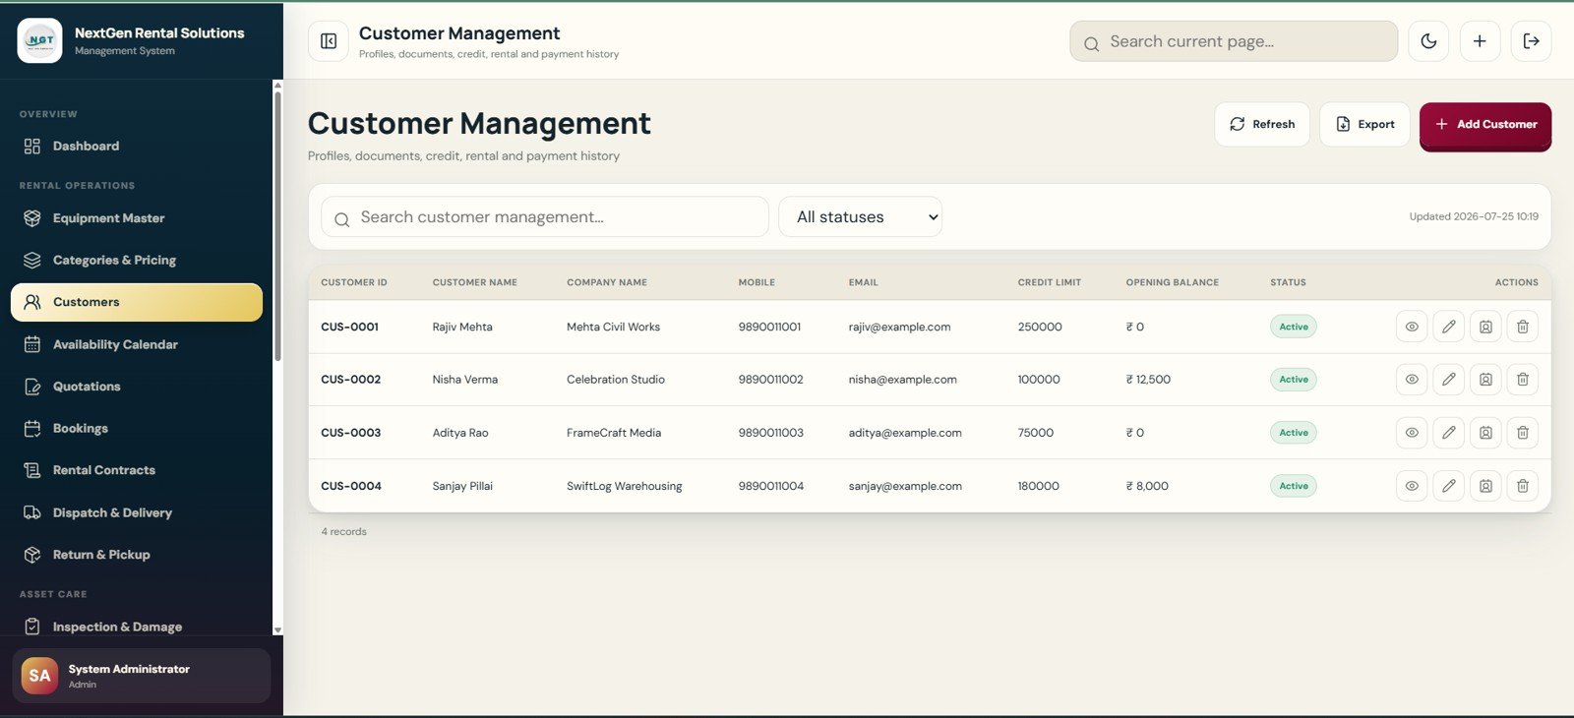Click the Search customer management field
Viewport: 1574px width, 718px height.
tap(545, 216)
